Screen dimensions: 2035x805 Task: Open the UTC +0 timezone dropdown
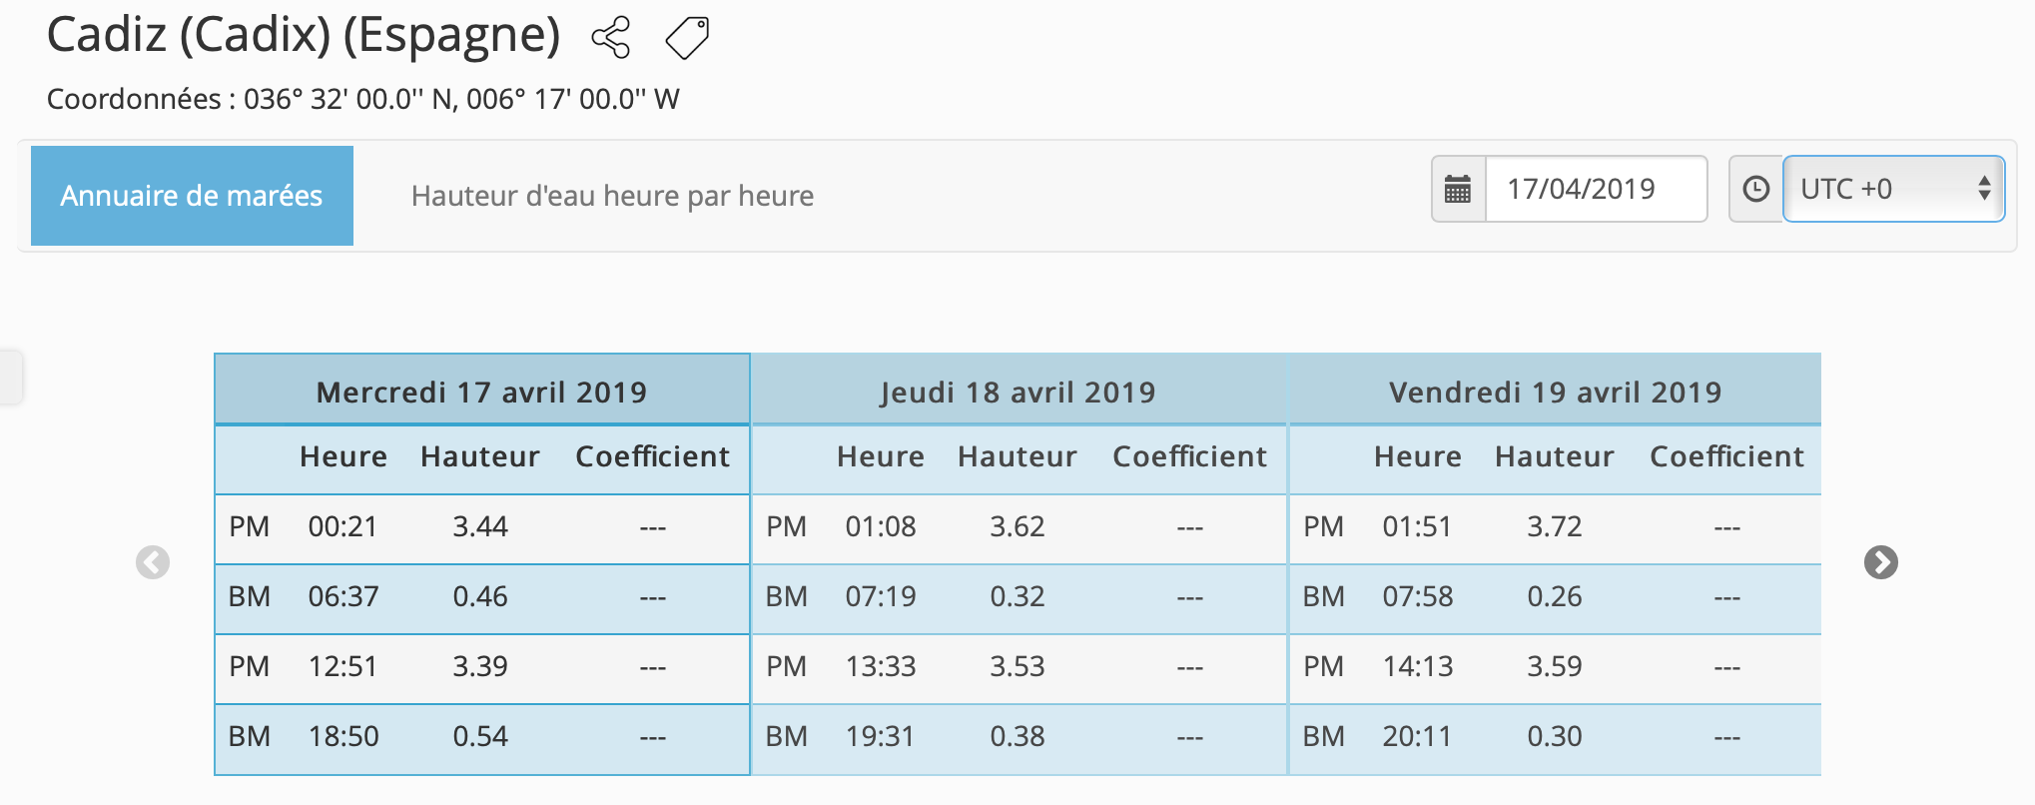coord(1893,189)
